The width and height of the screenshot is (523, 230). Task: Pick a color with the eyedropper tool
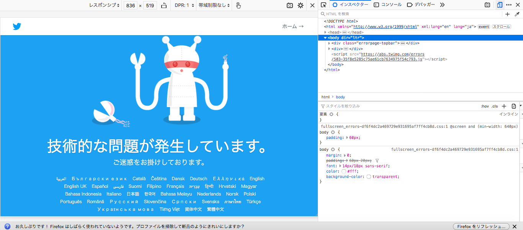(517, 14)
